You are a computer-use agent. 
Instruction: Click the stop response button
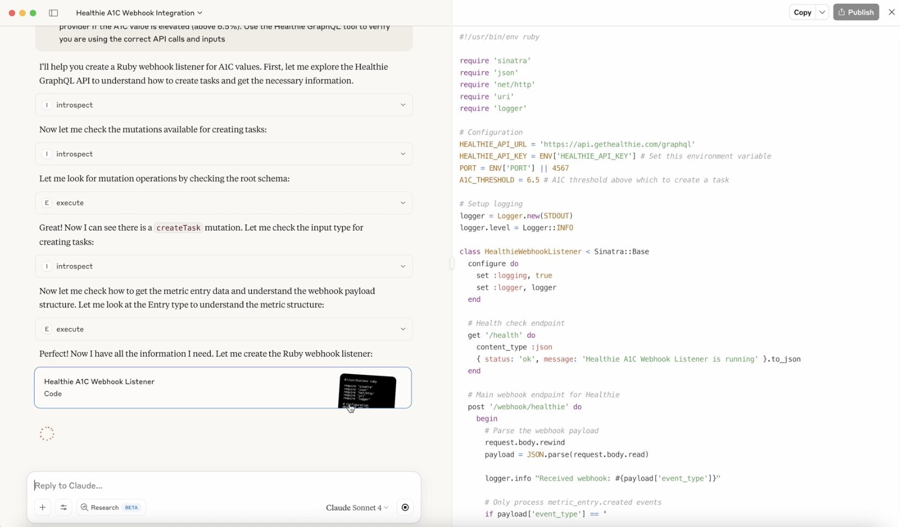[405, 507]
